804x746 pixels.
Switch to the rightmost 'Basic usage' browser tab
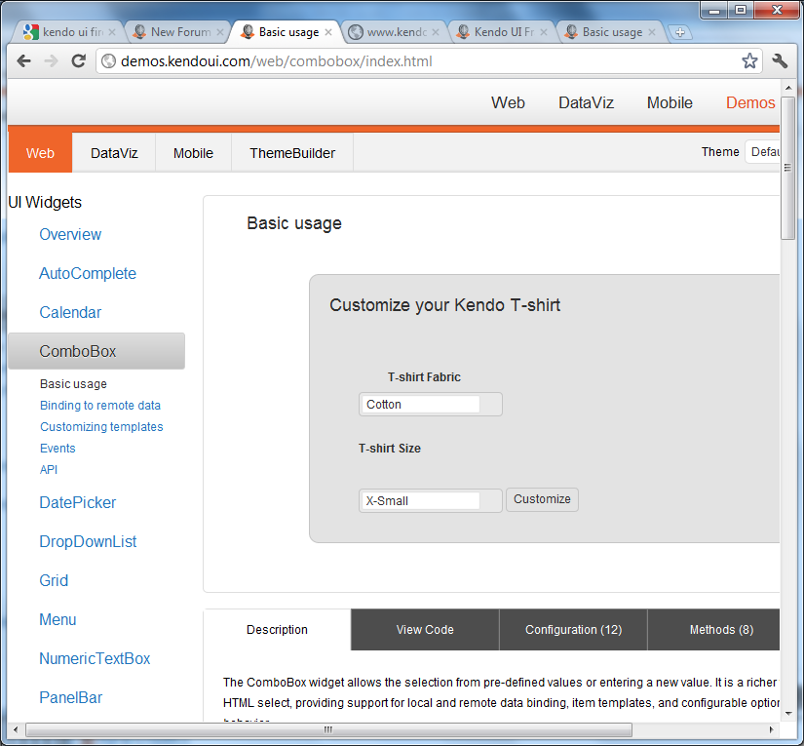click(x=609, y=32)
